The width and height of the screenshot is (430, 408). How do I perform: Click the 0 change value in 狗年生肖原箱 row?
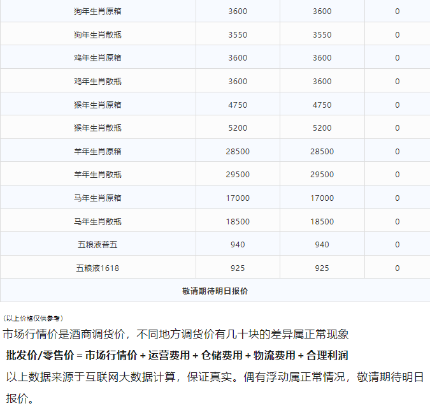398,11
